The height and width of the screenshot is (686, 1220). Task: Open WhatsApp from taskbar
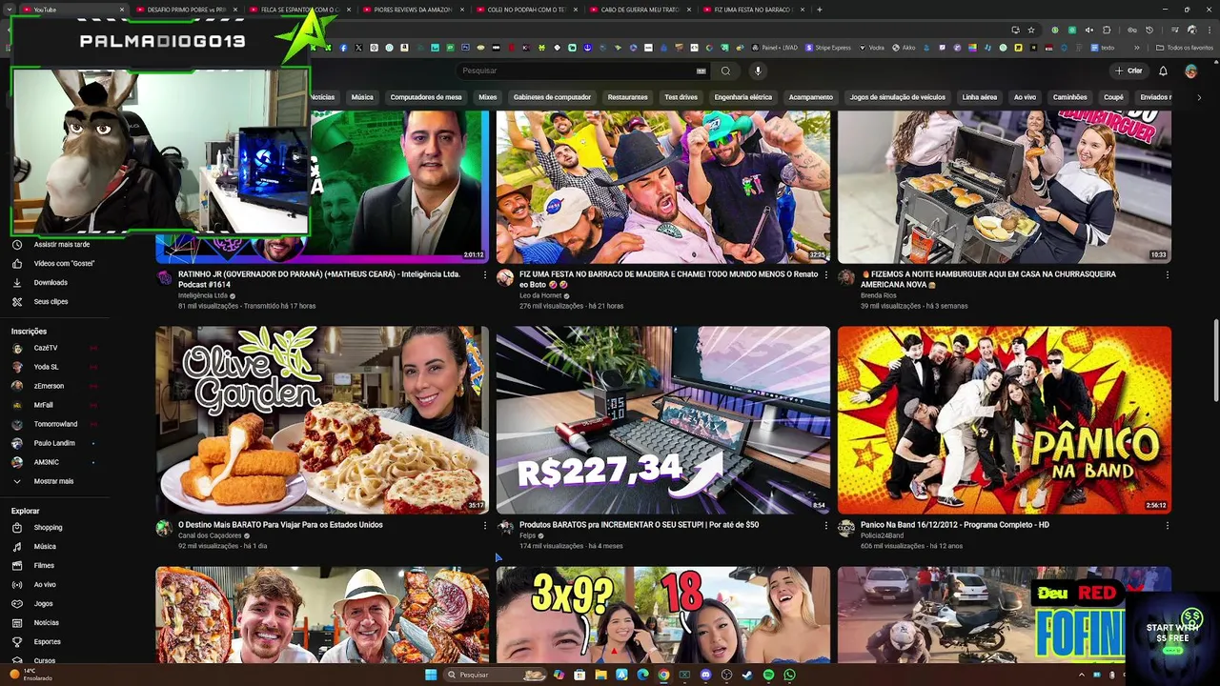[789, 675]
